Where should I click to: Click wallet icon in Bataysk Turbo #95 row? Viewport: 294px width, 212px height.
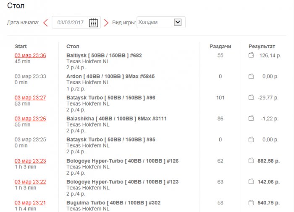tap(251, 140)
